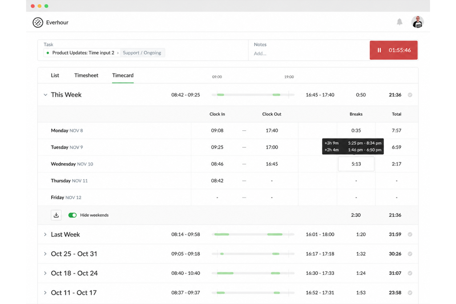Click the Clock Out column header

pos(272,114)
